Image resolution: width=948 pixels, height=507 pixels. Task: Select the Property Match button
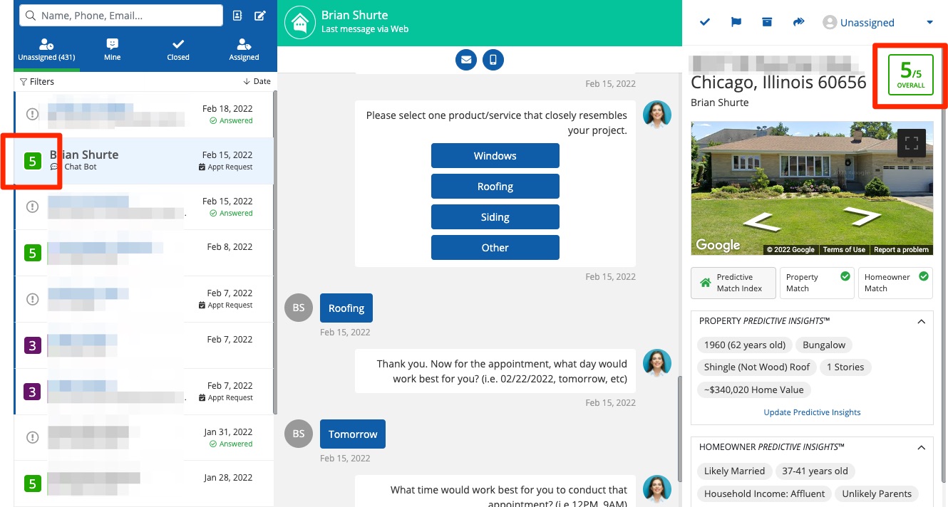(x=816, y=283)
